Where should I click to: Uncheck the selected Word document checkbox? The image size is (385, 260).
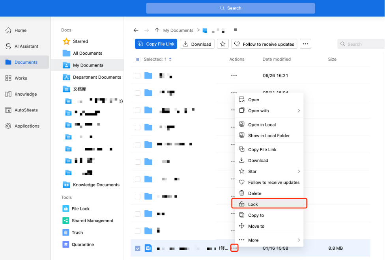138,249
